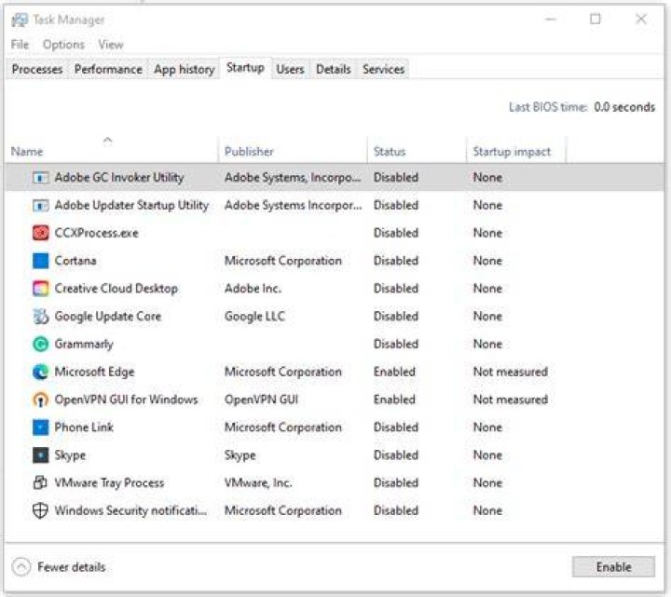The image size is (671, 597).
Task: Close the Task Manager window
Action: coord(641,20)
